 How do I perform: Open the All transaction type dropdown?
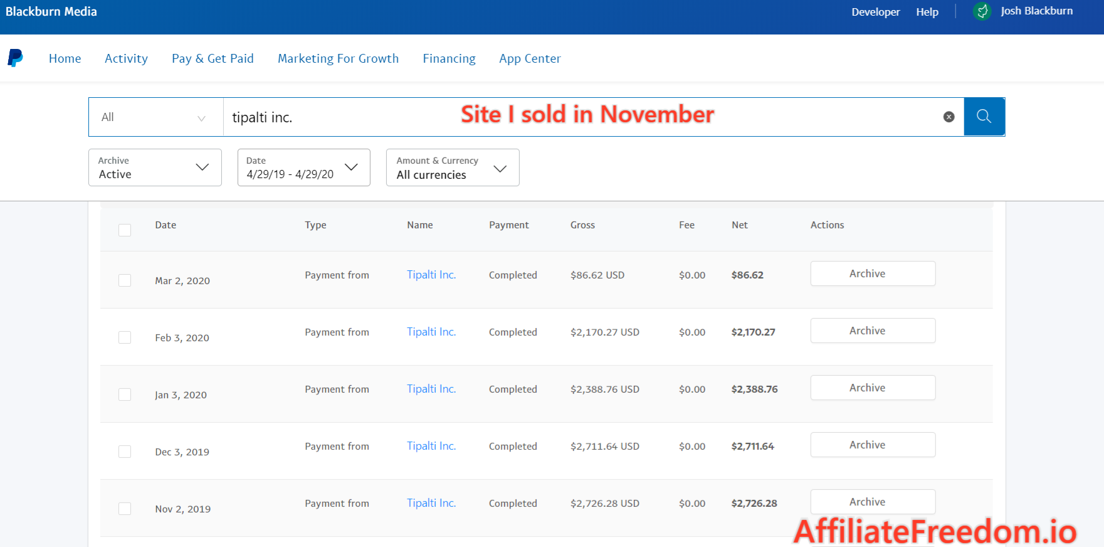[x=156, y=117]
